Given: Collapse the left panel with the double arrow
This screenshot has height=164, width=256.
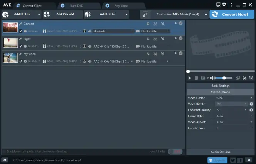Looking at the screenshot, I should (5, 160).
